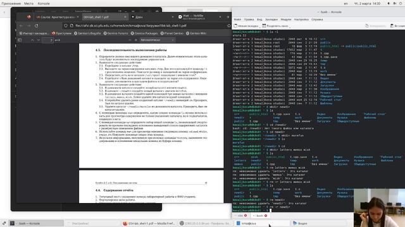Open Konsole Справка menu
This screenshot has width=405, height=227.
(317, 20)
